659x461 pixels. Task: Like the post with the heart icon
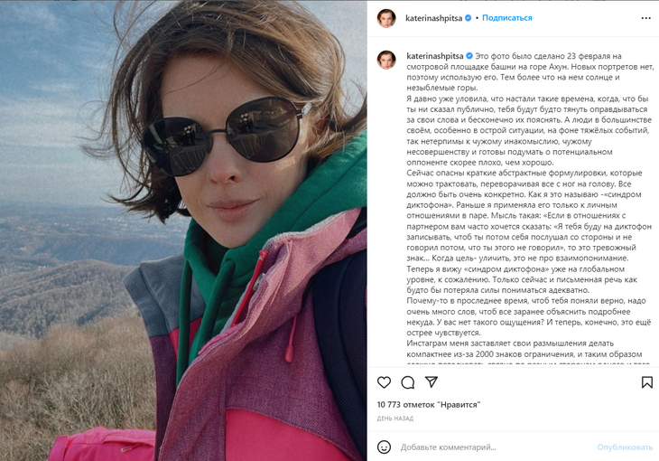pyautogui.click(x=384, y=382)
